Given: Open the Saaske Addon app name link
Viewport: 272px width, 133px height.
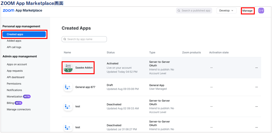Looking at the screenshot, I should [x=84, y=68].
